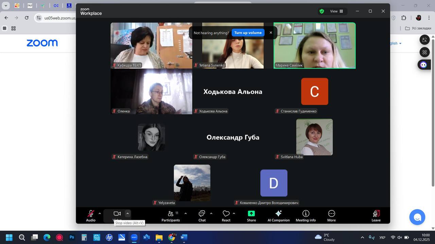This screenshot has width=435, height=244.
Task: Toggle the system volume icon in the tray
Action: [400, 237]
